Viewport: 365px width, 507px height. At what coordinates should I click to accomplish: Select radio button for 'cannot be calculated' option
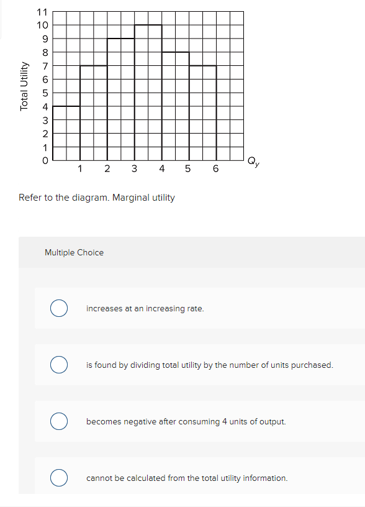coord(59,478)
